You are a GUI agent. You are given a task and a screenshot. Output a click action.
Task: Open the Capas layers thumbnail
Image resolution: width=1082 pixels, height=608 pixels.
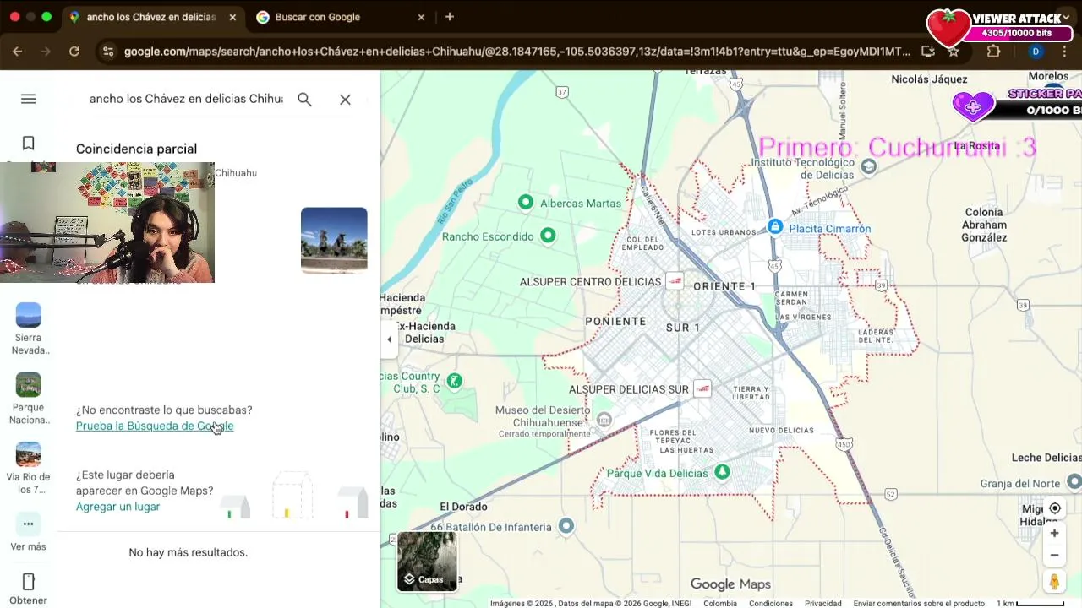pyautogui.click(x=427, y=561)
